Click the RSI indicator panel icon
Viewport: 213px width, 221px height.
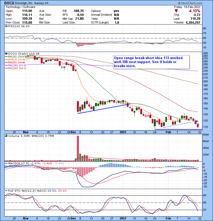(x=6, y=26)
